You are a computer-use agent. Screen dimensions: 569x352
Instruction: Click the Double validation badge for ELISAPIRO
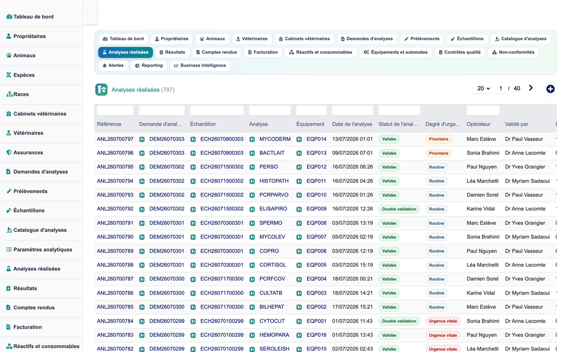point(399,209)
